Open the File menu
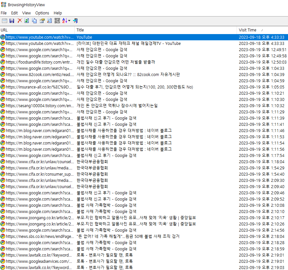This screenshot has height=270, width=288. 4,13
